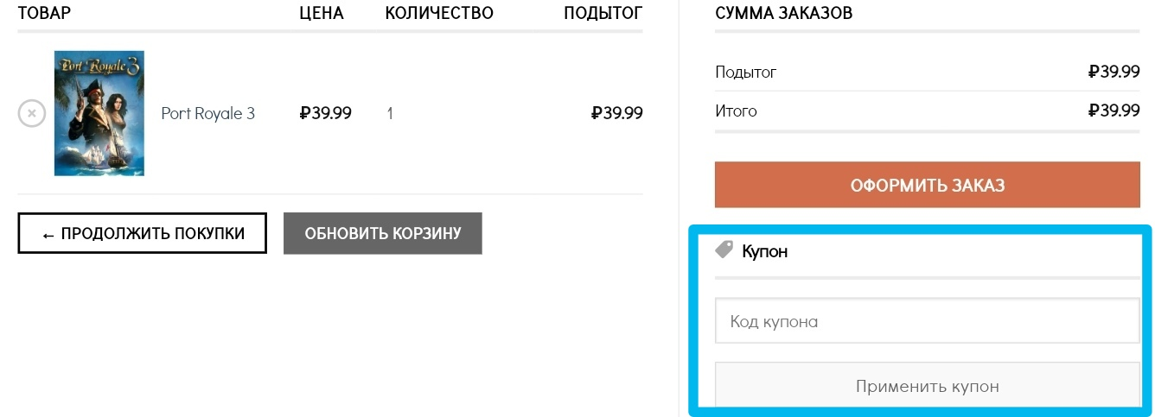Click the Количество column header
This screenshot has width=1155, height=417.
(x=439, y=13)
